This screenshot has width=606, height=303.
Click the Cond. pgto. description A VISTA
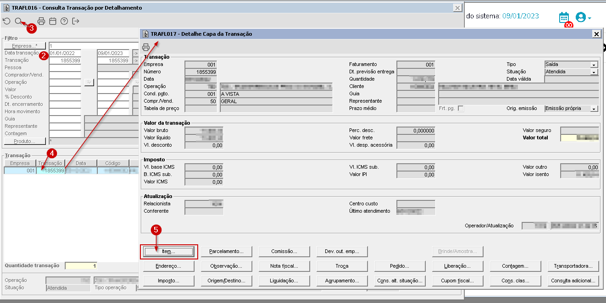click(x=276, y=94)
